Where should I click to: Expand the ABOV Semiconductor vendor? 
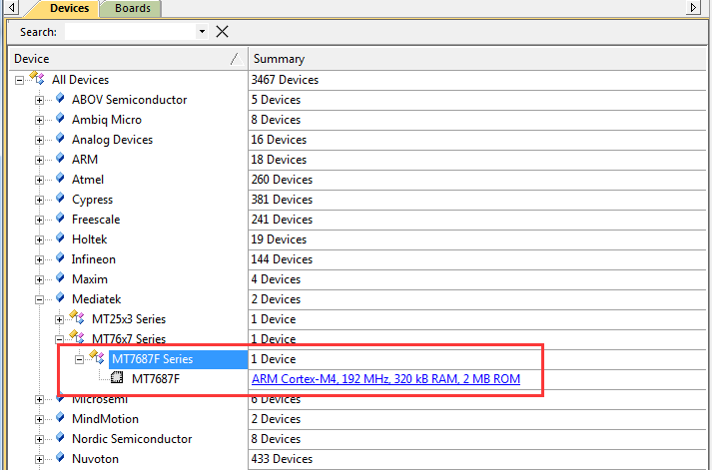tap(40, 101)
